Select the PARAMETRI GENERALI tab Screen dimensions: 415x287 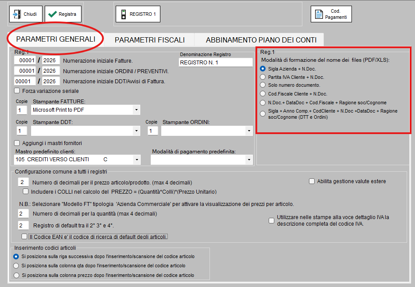tap(56, 39)
